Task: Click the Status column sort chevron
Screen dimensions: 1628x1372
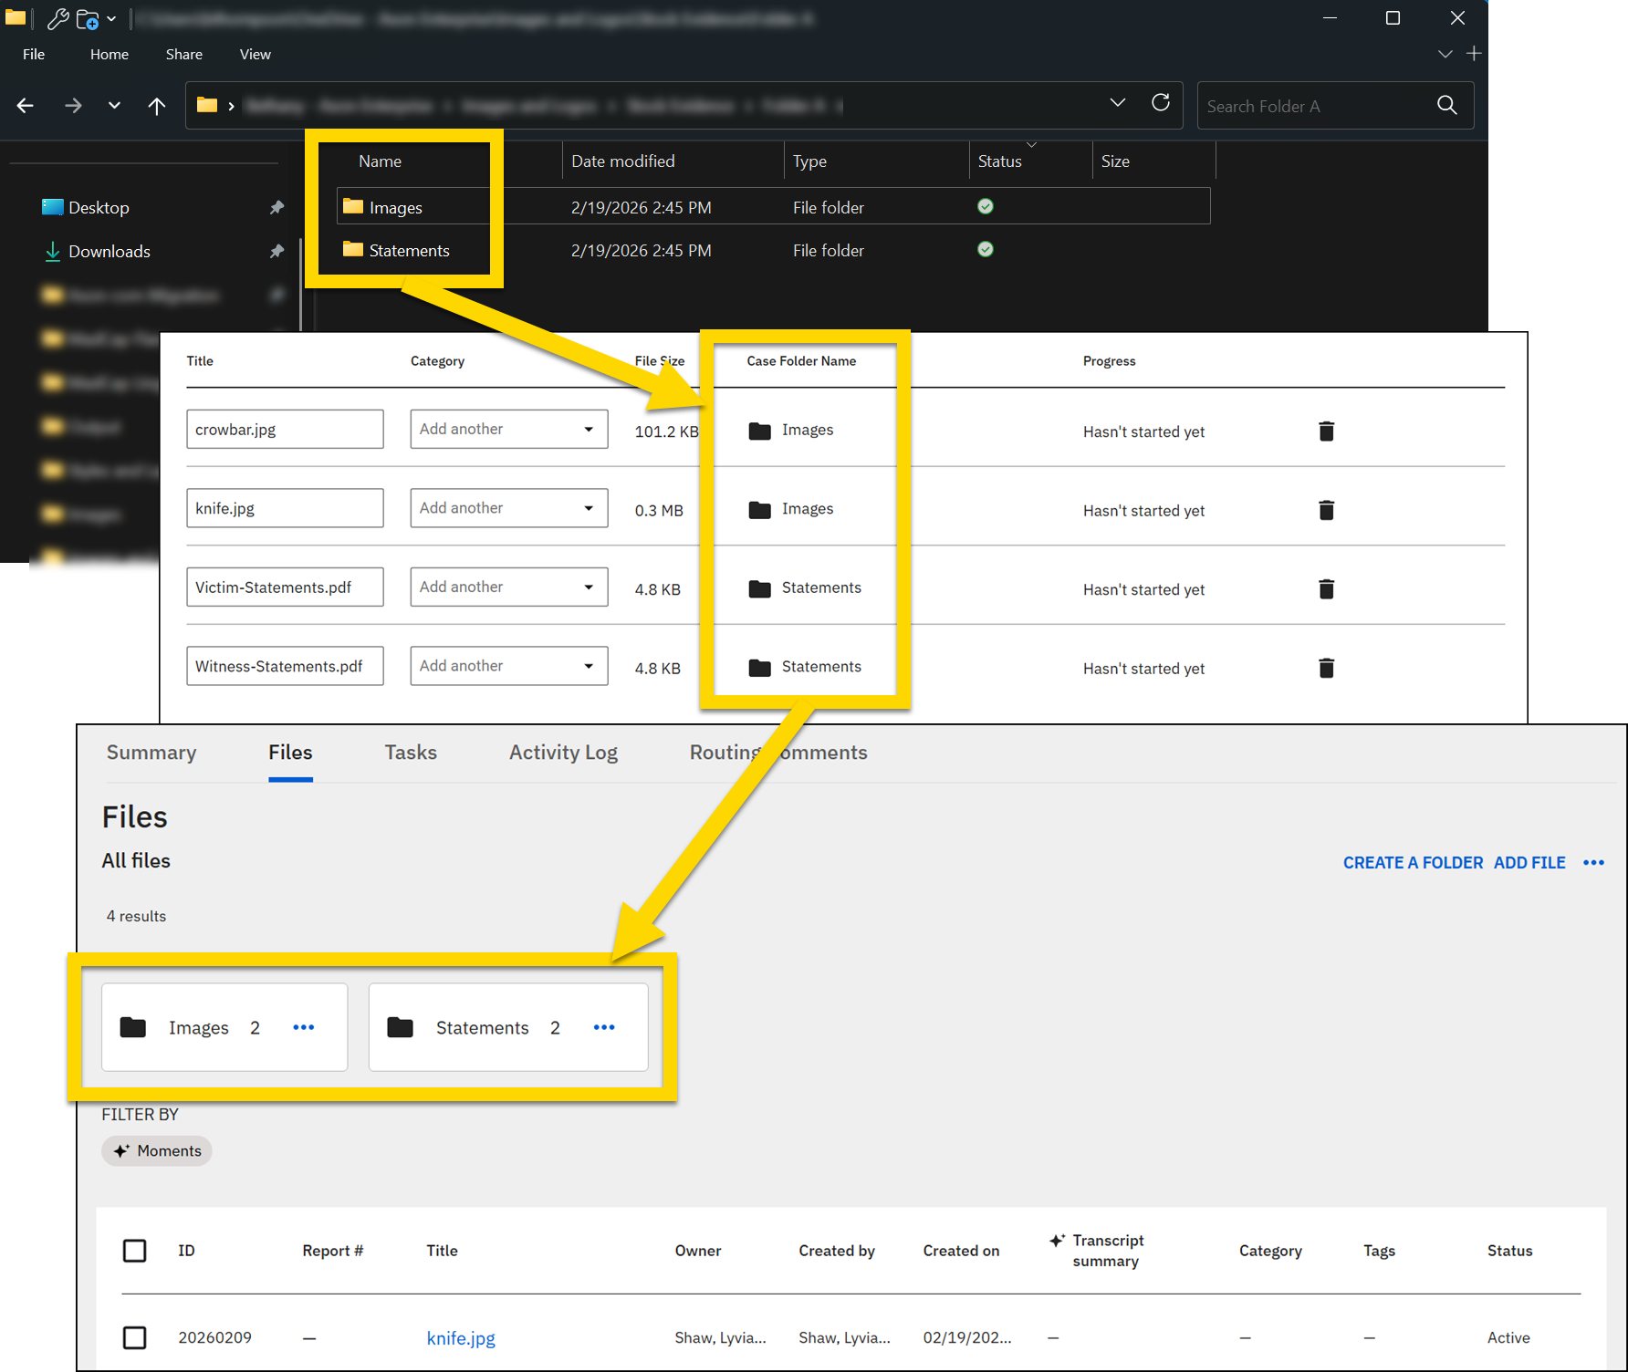Action: [1032, 144]
